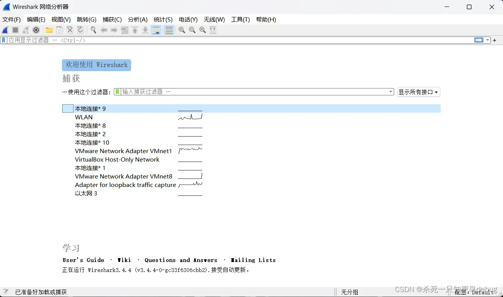Screen dimensions: 503x297
Task: Open the 无线(W) menu
Action: [214, 20]
